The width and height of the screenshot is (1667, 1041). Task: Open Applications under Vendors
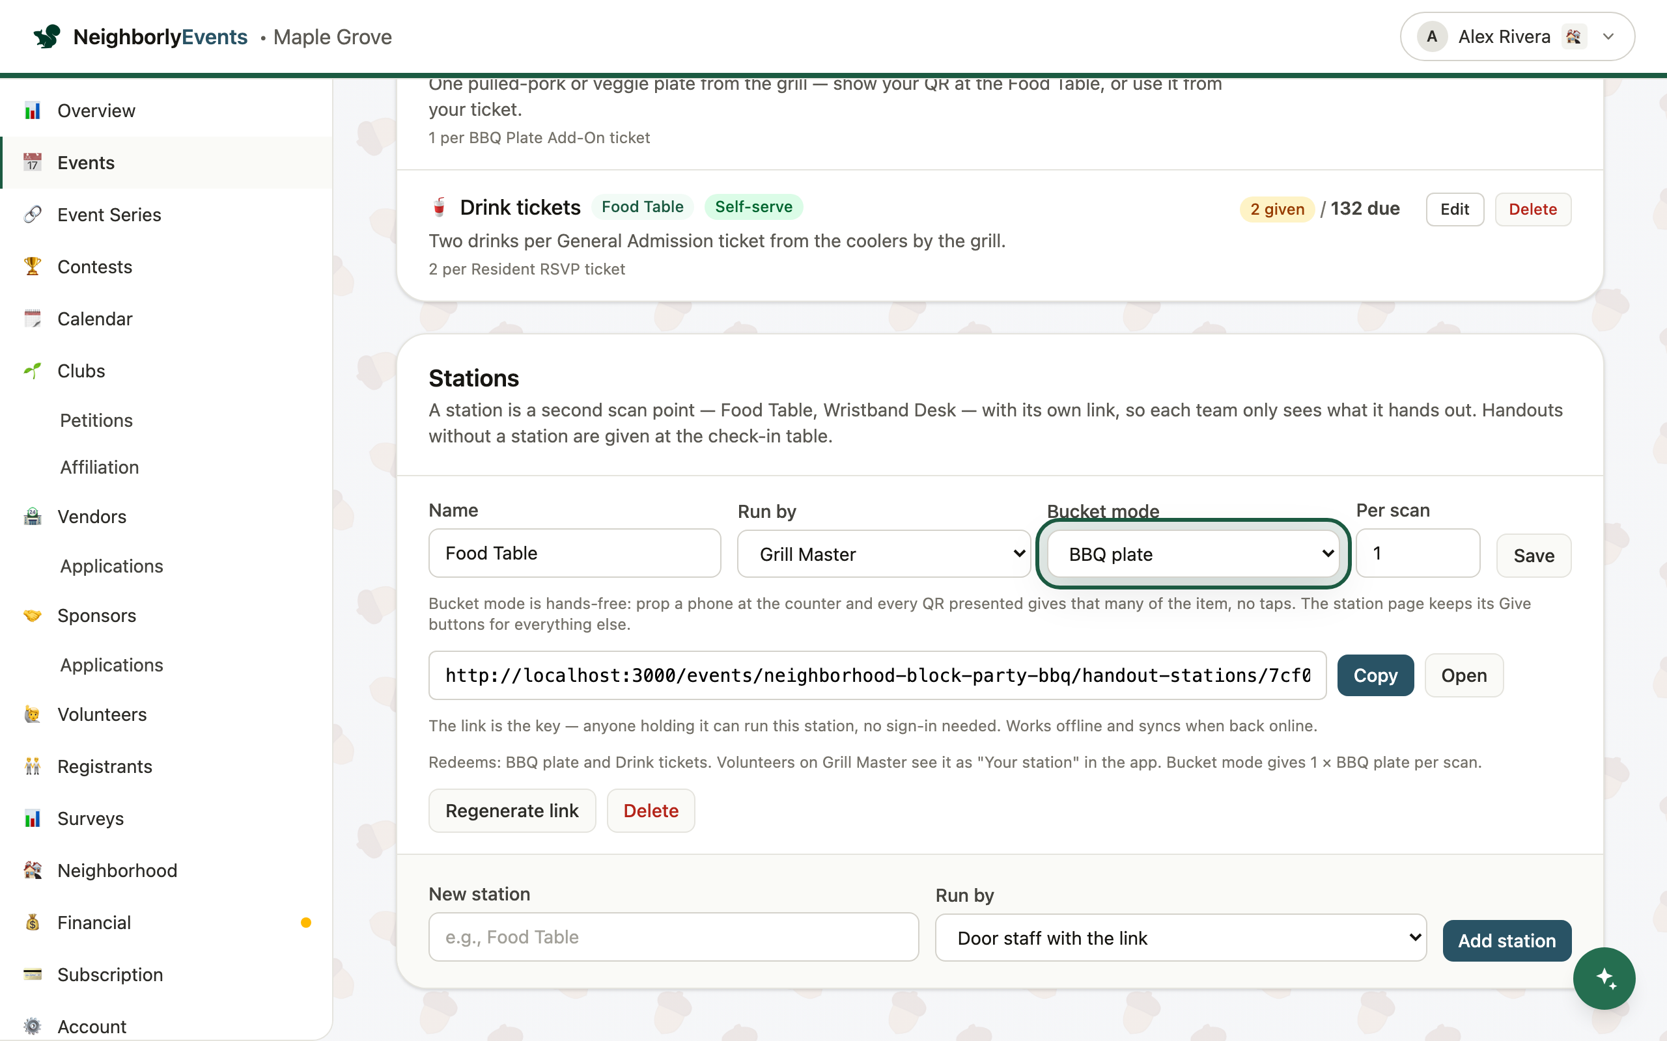point(111,566)
